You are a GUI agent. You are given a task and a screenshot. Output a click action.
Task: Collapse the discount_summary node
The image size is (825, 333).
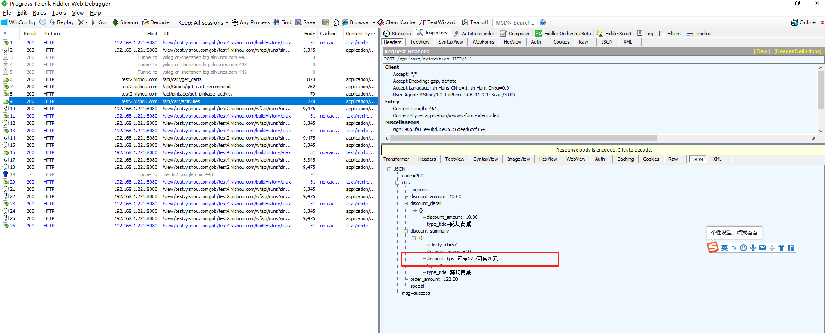pos(405,231)
